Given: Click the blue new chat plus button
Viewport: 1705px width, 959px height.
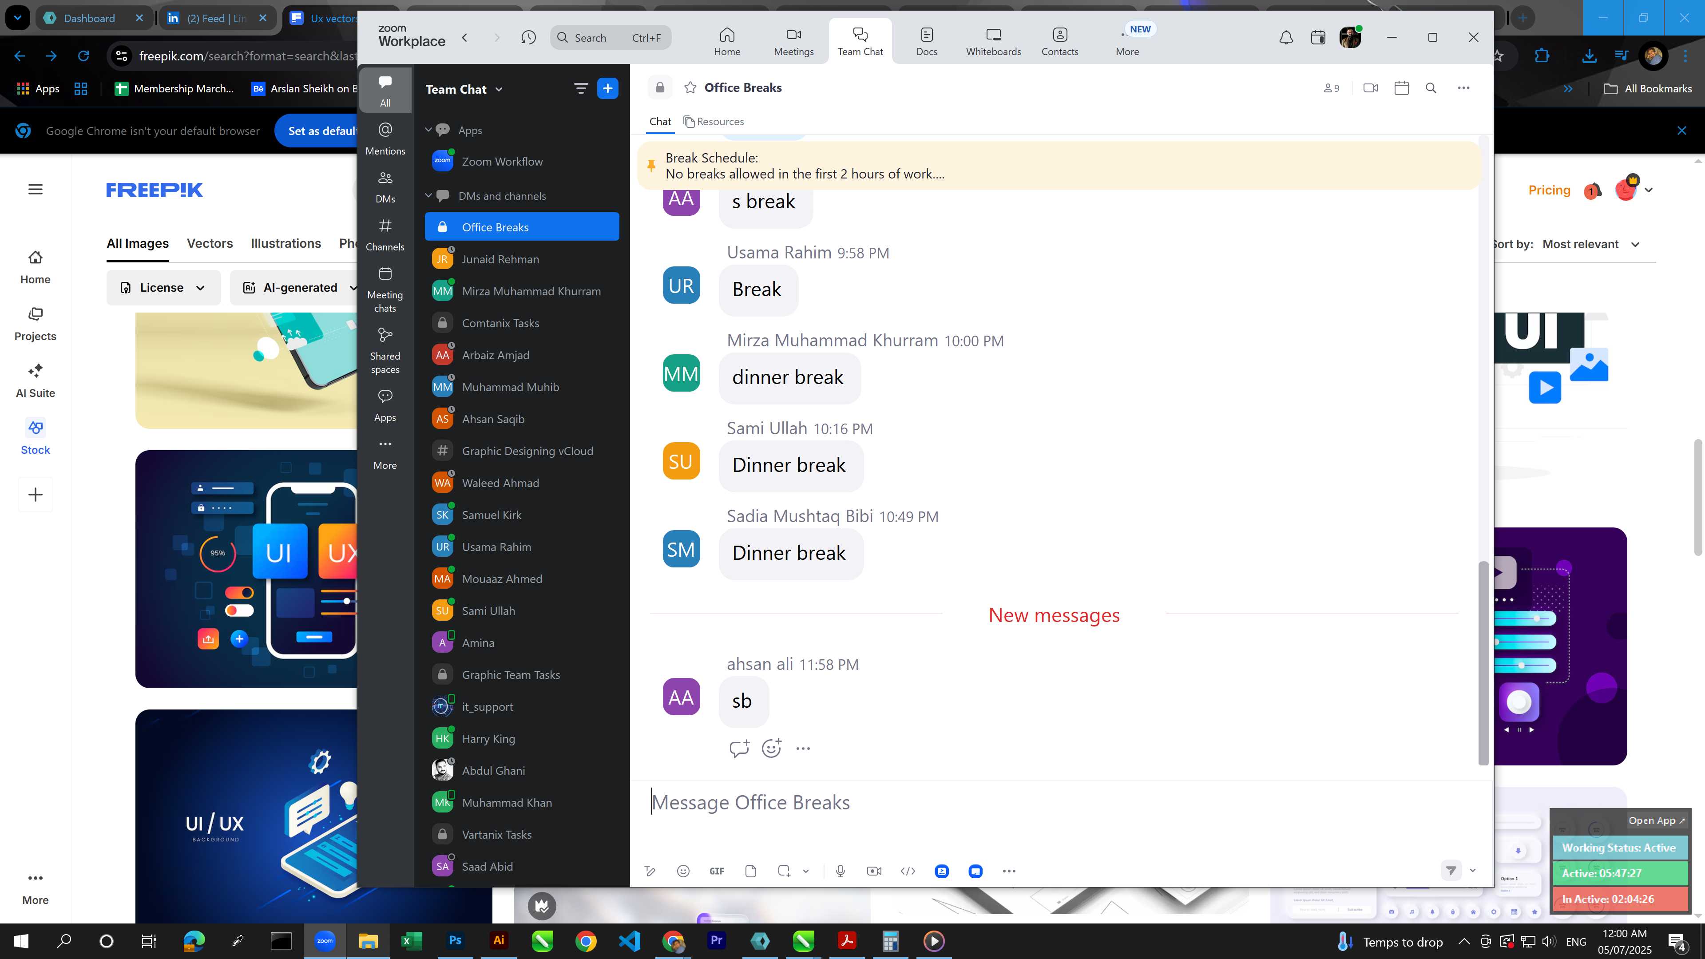Looking at the screenshot, I should (x=607, y=89).
